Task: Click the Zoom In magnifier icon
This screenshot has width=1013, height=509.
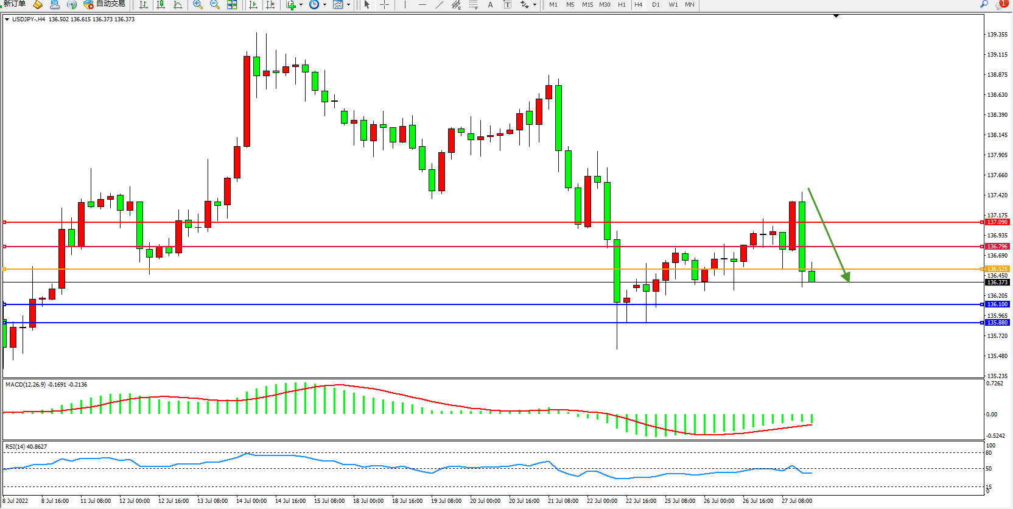Action: coord(198,5)
